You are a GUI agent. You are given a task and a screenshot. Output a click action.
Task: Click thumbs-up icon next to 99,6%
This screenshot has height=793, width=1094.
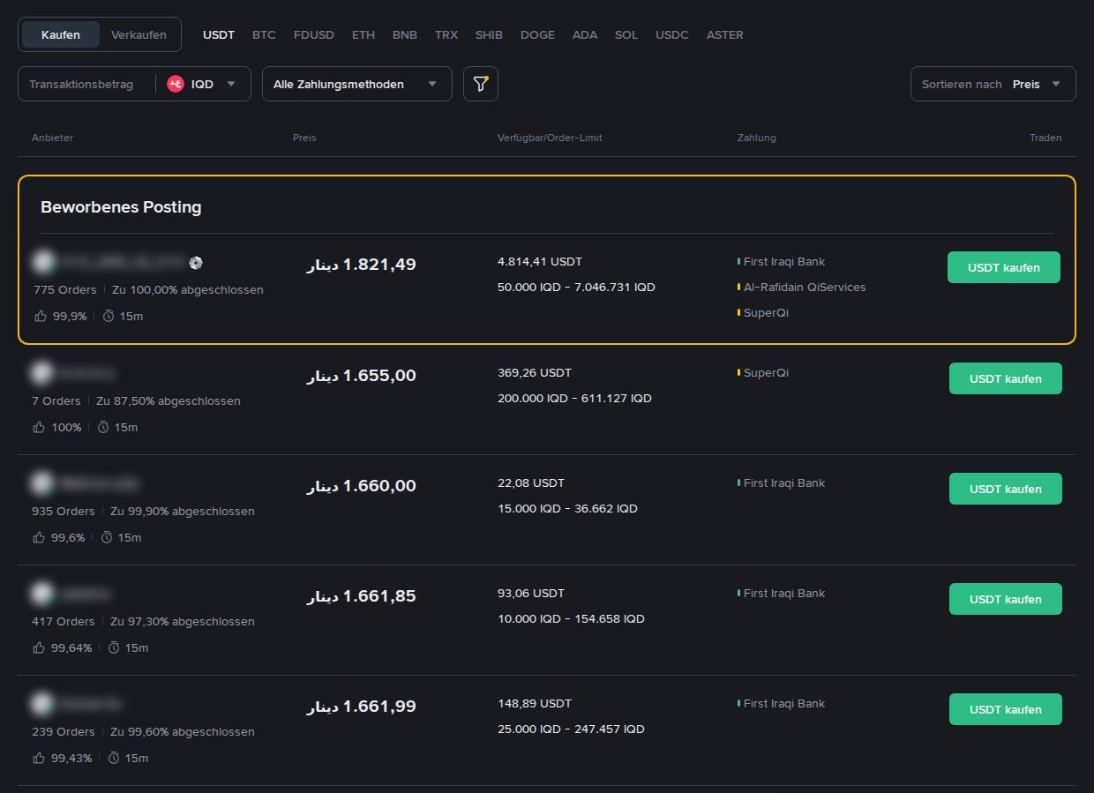point(39,537)
